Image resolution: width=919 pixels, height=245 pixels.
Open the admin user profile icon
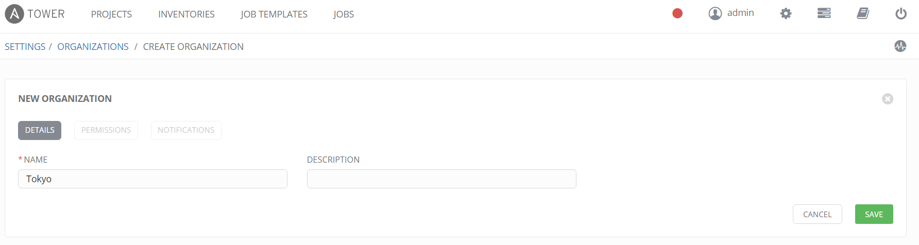715,13
